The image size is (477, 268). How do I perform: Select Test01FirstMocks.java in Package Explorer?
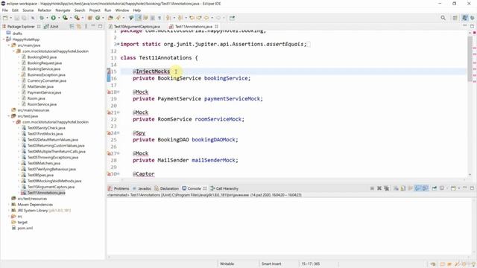coord(45,134)
